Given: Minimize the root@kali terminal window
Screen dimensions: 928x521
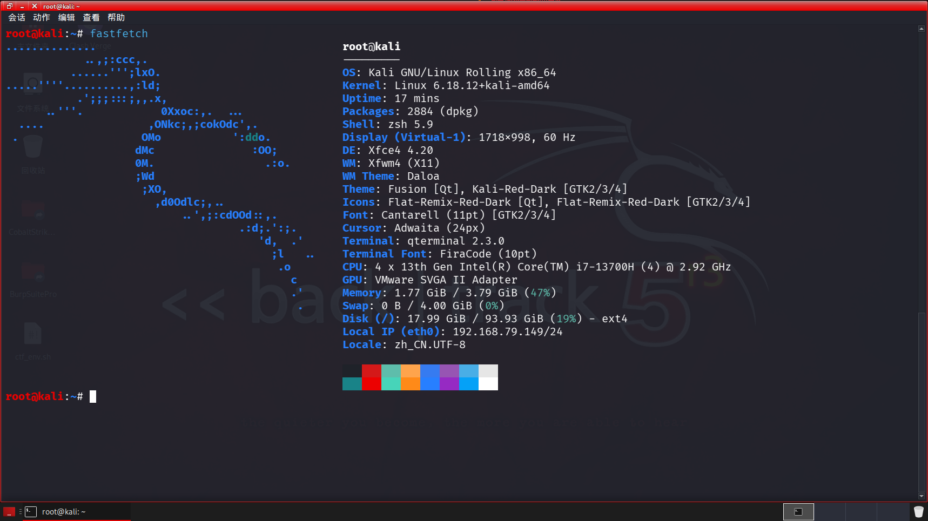Looking at the screenshot, I should tap(22, 6).
